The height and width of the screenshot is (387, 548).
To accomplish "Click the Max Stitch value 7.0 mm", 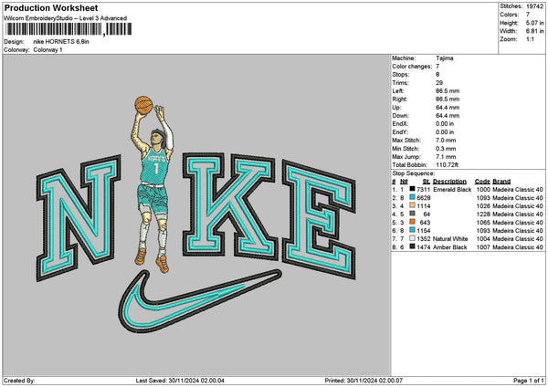I will [446, 141].
